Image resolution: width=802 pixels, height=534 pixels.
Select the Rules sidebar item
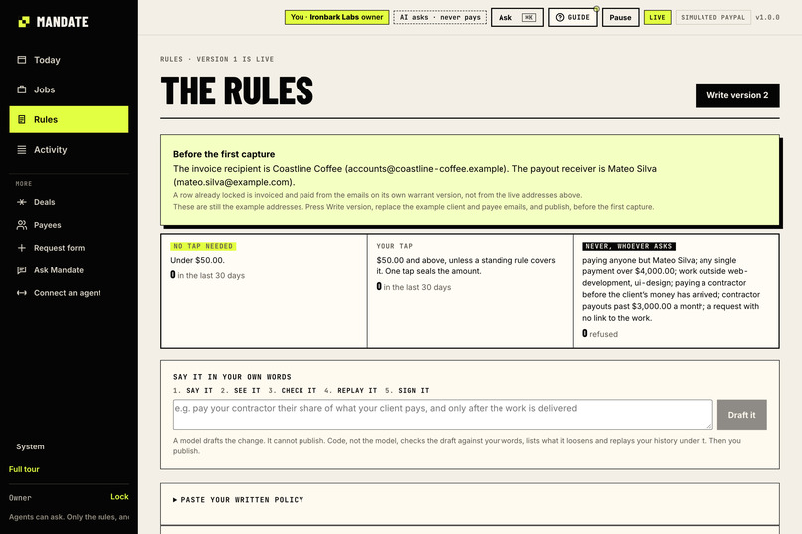coord(69,119)
